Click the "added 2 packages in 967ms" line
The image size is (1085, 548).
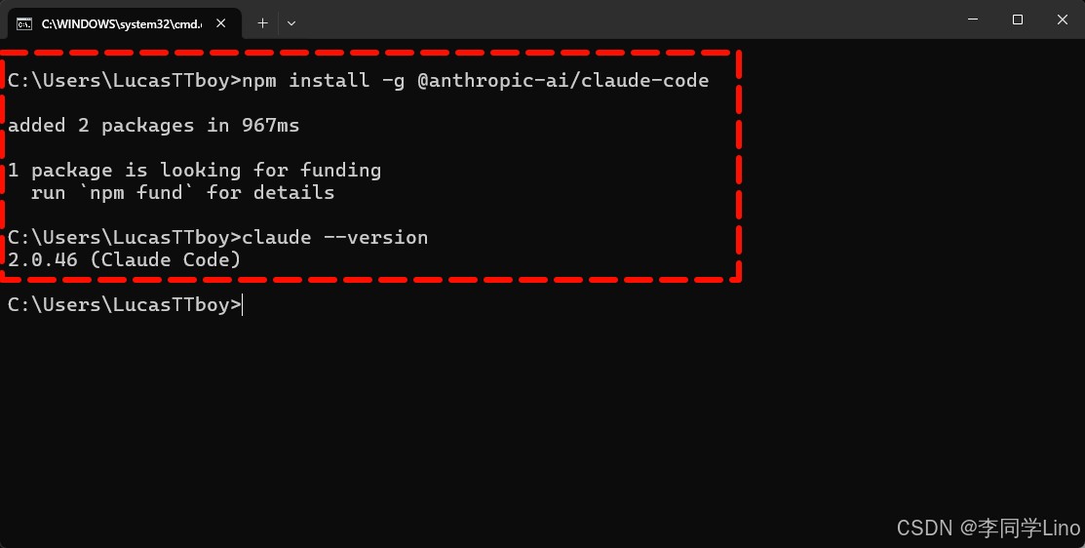click(154, 125)
